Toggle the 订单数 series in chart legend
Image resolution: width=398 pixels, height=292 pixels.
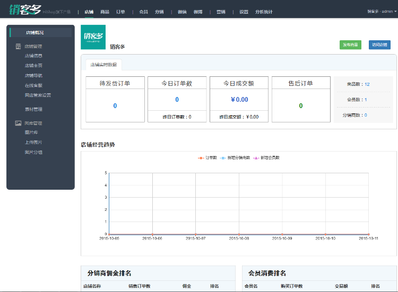(207, 158)
